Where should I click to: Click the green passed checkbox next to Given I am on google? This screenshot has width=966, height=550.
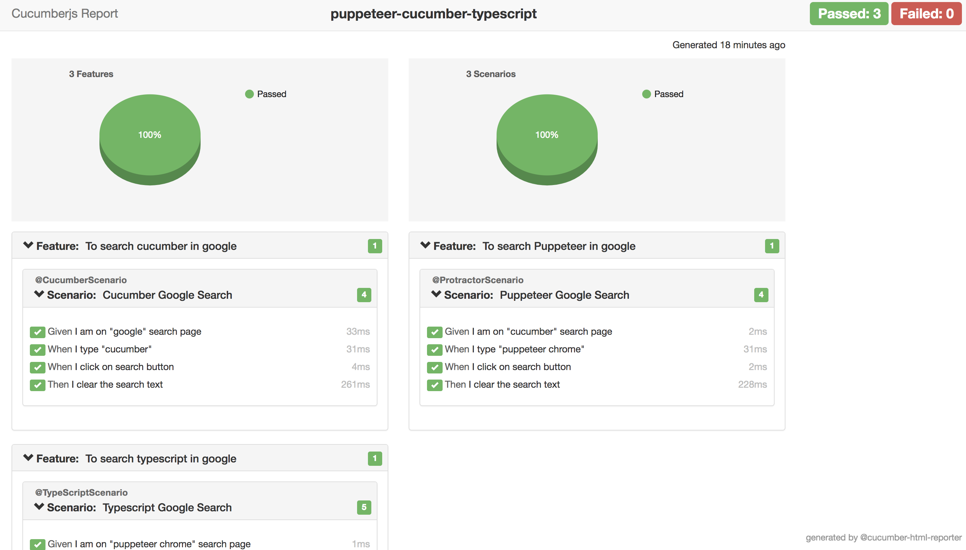click(x=38, y=331)
